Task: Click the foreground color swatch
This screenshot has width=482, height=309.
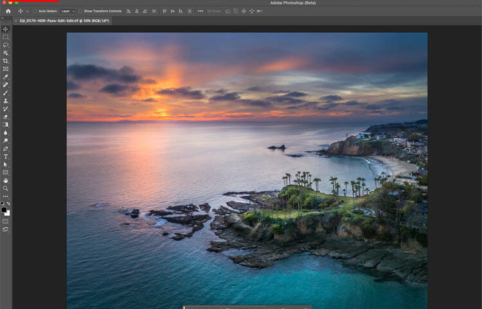Action: (x=4, y=210)
